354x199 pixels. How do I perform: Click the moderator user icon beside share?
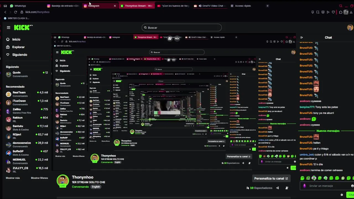pyautogui.click(x=287, y=188)
